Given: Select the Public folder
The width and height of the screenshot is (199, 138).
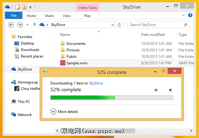Looking at the screenshot, I should point(72,56).
